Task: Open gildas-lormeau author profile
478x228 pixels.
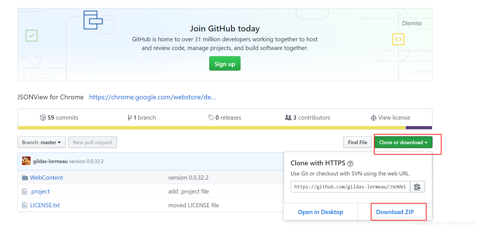Action: 50,161
